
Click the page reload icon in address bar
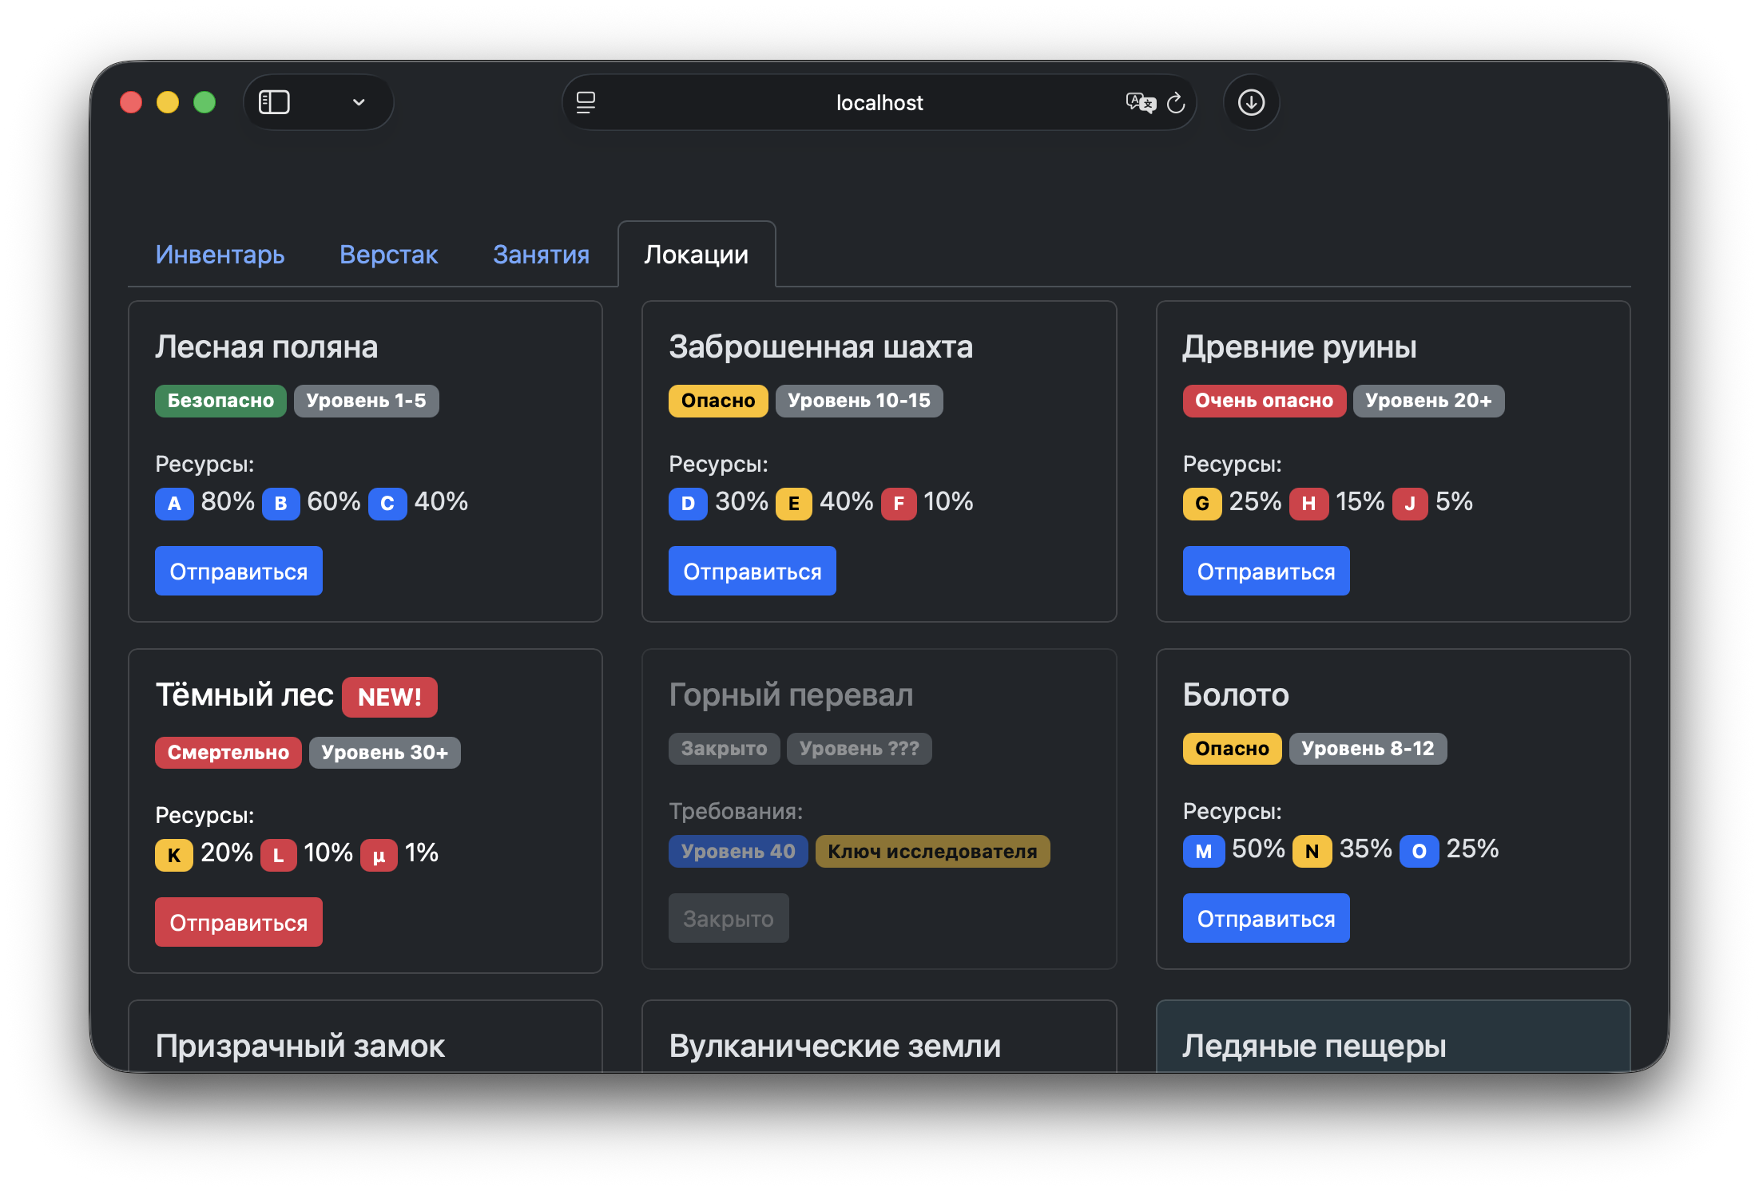1175,102
